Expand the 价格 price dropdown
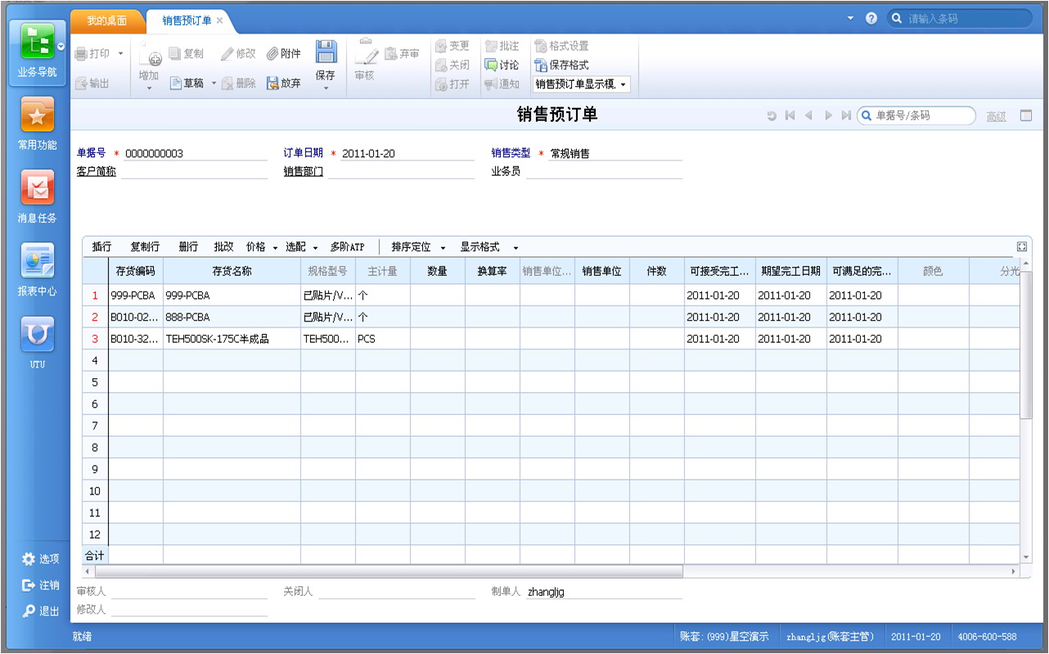Viewport: 1049px width, 654px height. point(275,247)
